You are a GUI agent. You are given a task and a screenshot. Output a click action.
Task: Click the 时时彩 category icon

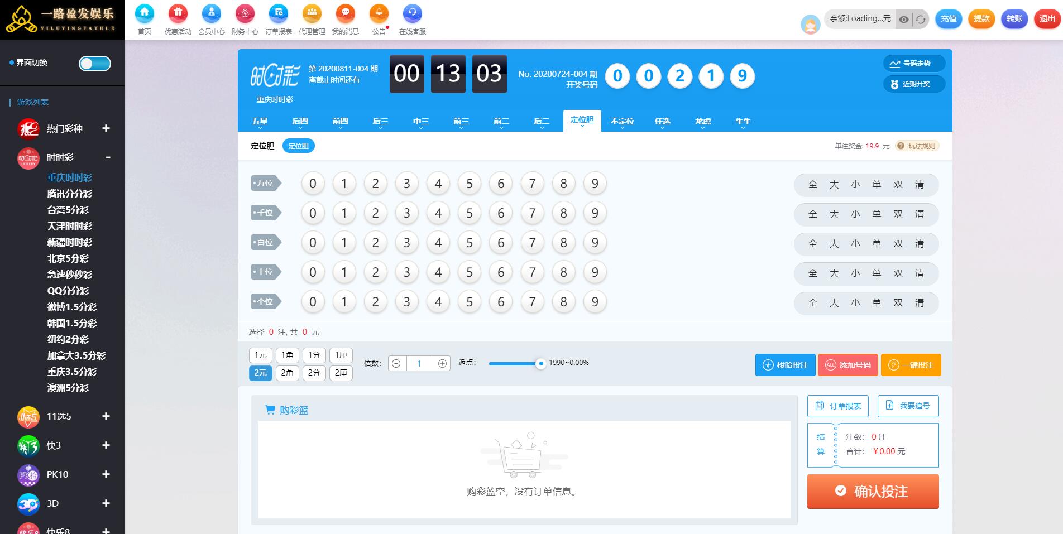28,157
